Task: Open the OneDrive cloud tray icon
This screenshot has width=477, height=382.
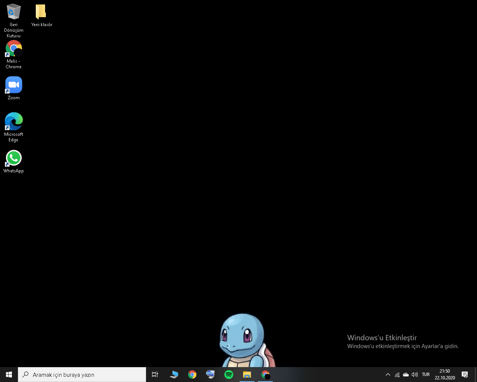Action: coord(406,375)
